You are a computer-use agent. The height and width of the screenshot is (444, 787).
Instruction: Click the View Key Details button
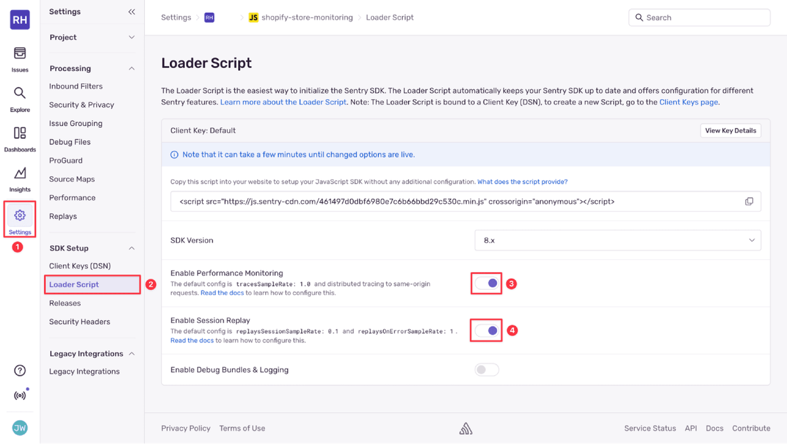730,131
